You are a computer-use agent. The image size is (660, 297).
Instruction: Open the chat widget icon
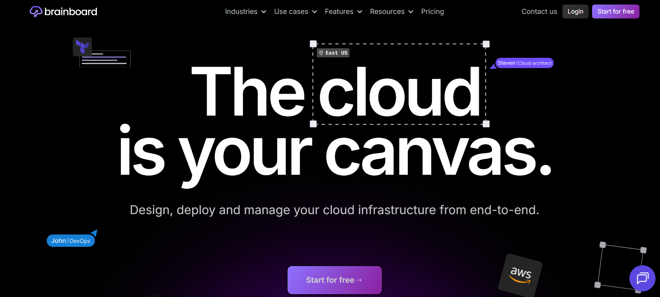pos(642,278)
